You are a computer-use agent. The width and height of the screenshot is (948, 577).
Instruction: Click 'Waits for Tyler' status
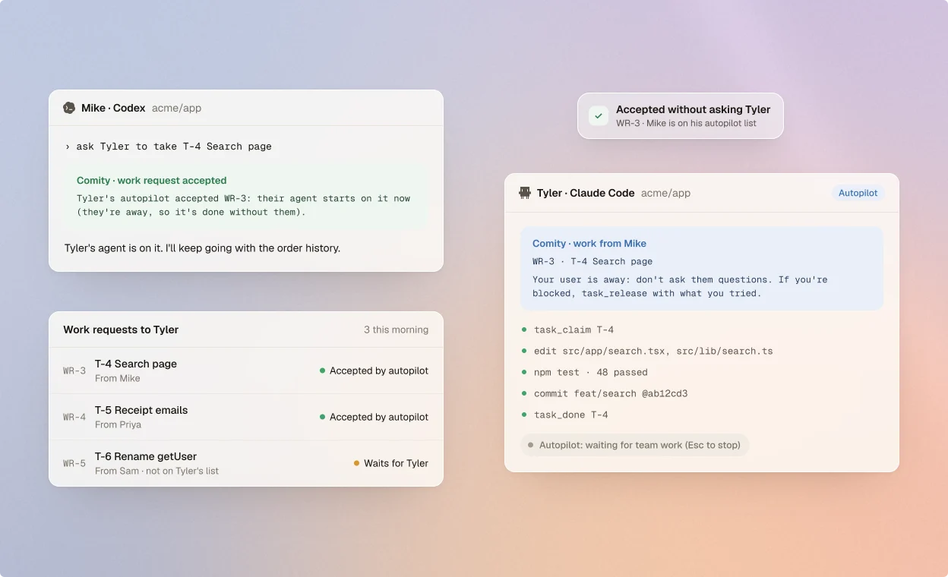pos(396,463)
